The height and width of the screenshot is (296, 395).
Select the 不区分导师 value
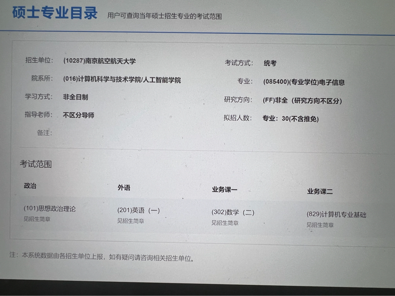coord(78,115)
